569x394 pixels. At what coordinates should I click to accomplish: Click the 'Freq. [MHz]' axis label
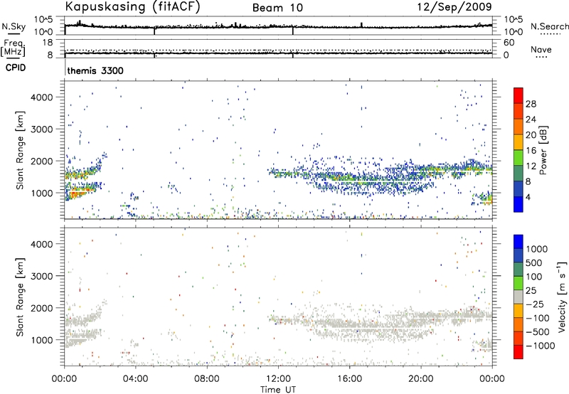point(13,48)
